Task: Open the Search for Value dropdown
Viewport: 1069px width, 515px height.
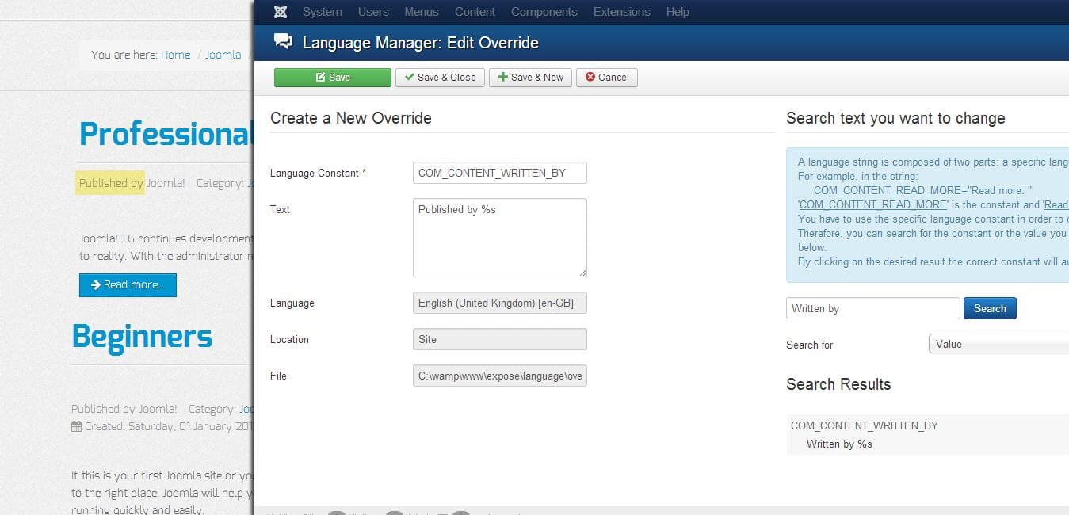Action: coord(998,344)
